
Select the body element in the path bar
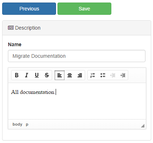click(x=17, y=124)
